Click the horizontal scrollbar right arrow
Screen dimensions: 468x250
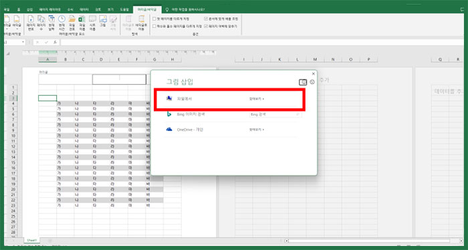[x=461, y=241]
